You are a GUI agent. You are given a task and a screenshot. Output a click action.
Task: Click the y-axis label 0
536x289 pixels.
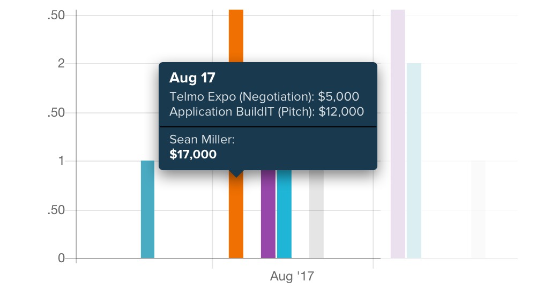(61, 258)
